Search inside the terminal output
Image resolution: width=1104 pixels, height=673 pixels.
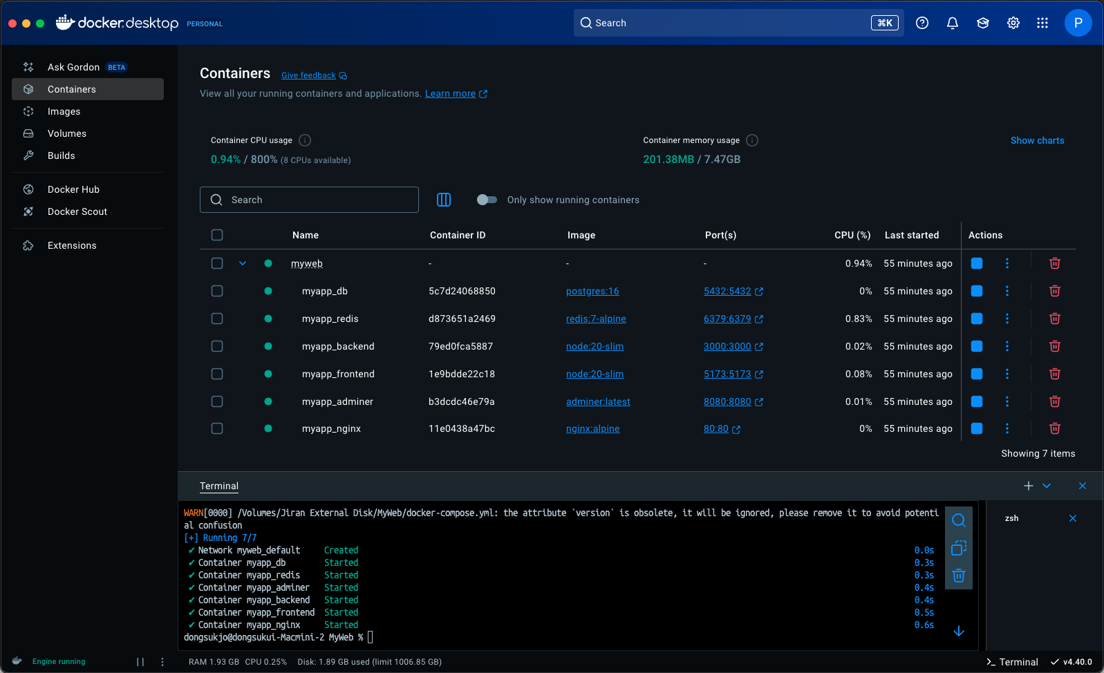tap(959, 520)
